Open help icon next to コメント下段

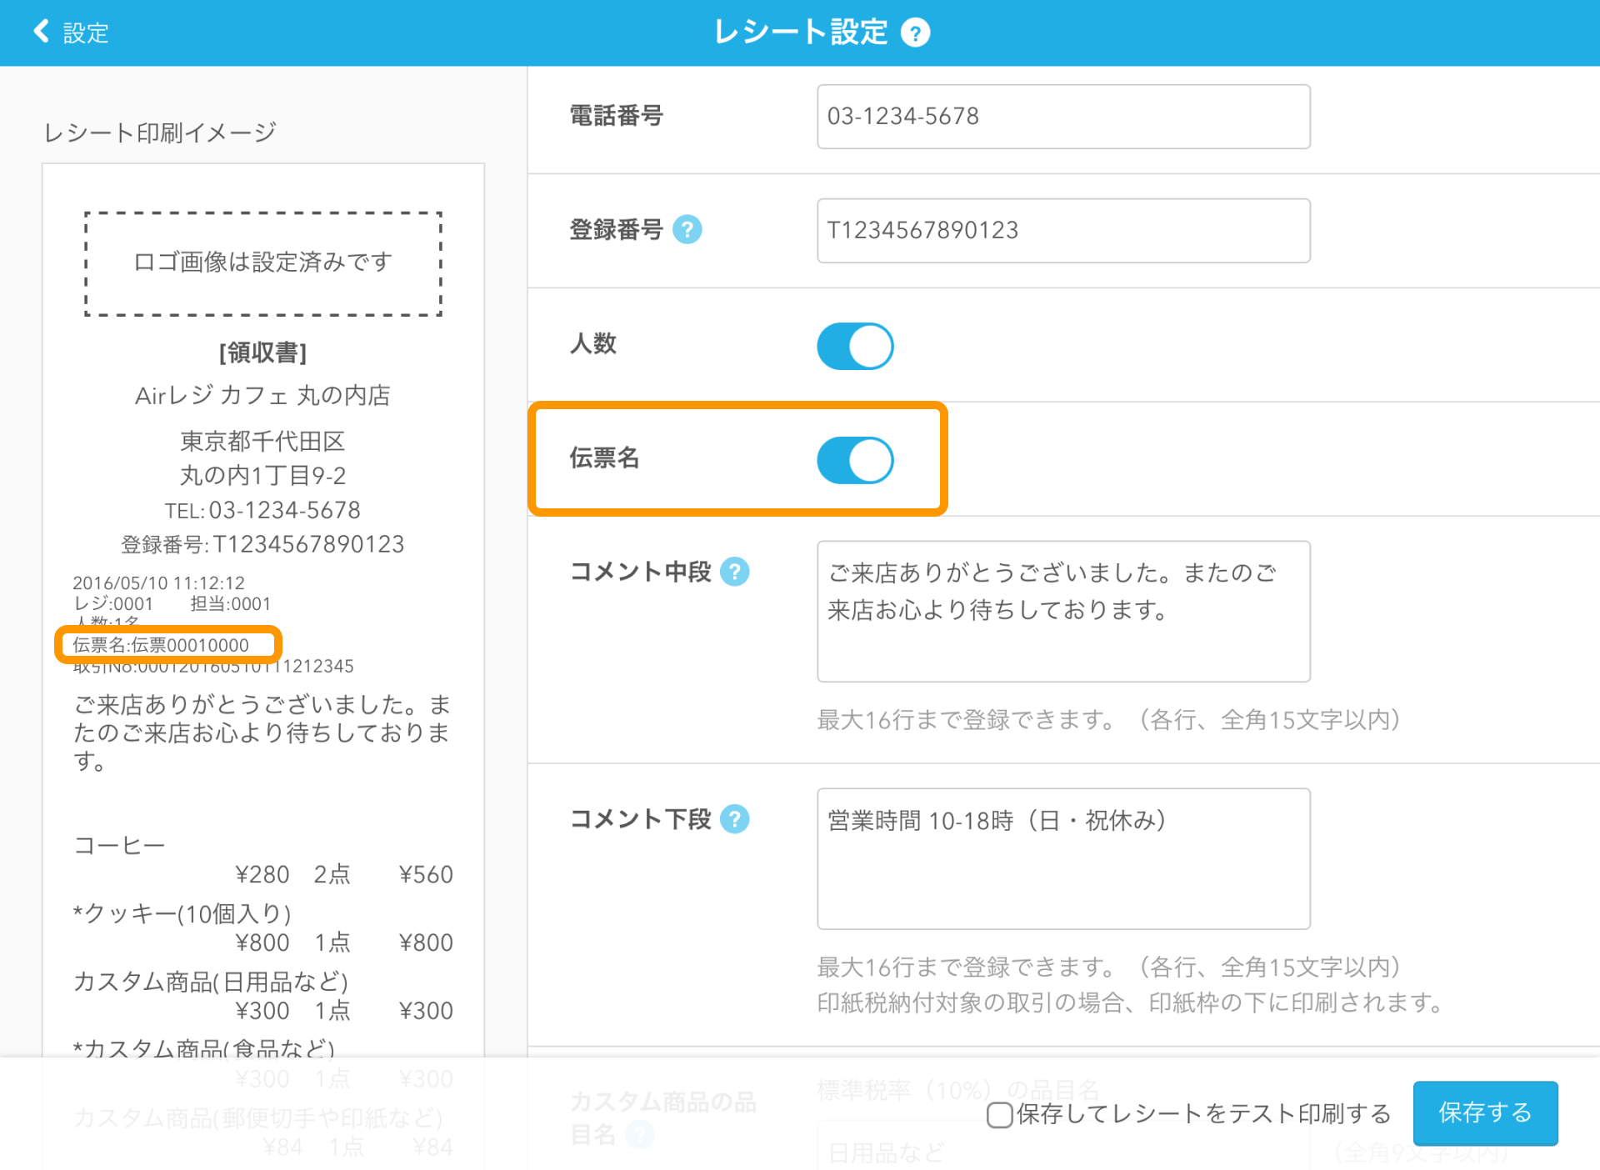735,819
